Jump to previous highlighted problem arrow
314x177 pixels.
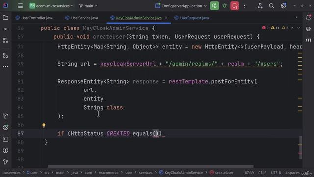(292, 28)
